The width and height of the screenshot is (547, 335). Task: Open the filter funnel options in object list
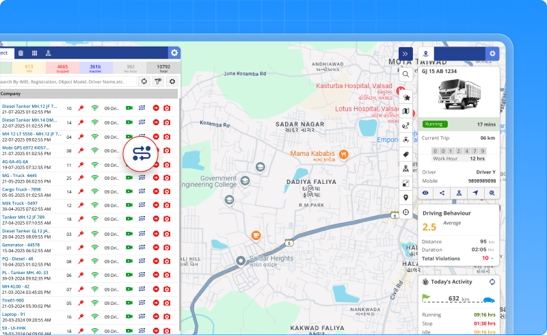(x=158, y=81)
